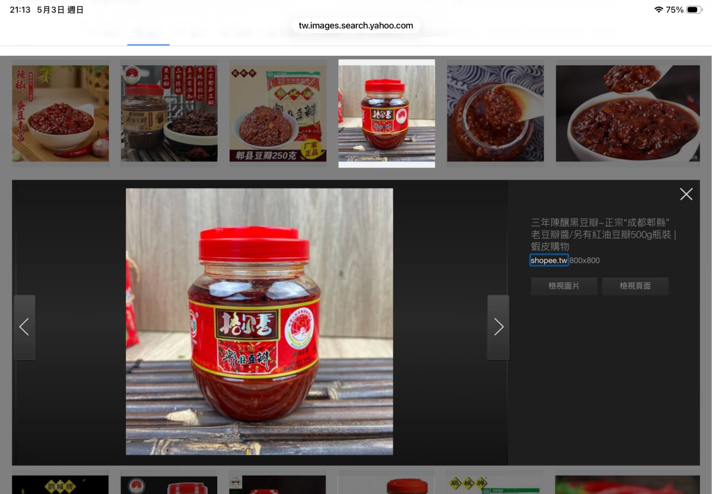Tap the 800x800 image size text
The width and height of the screenshot is (712, 494).
click(584, 260)
